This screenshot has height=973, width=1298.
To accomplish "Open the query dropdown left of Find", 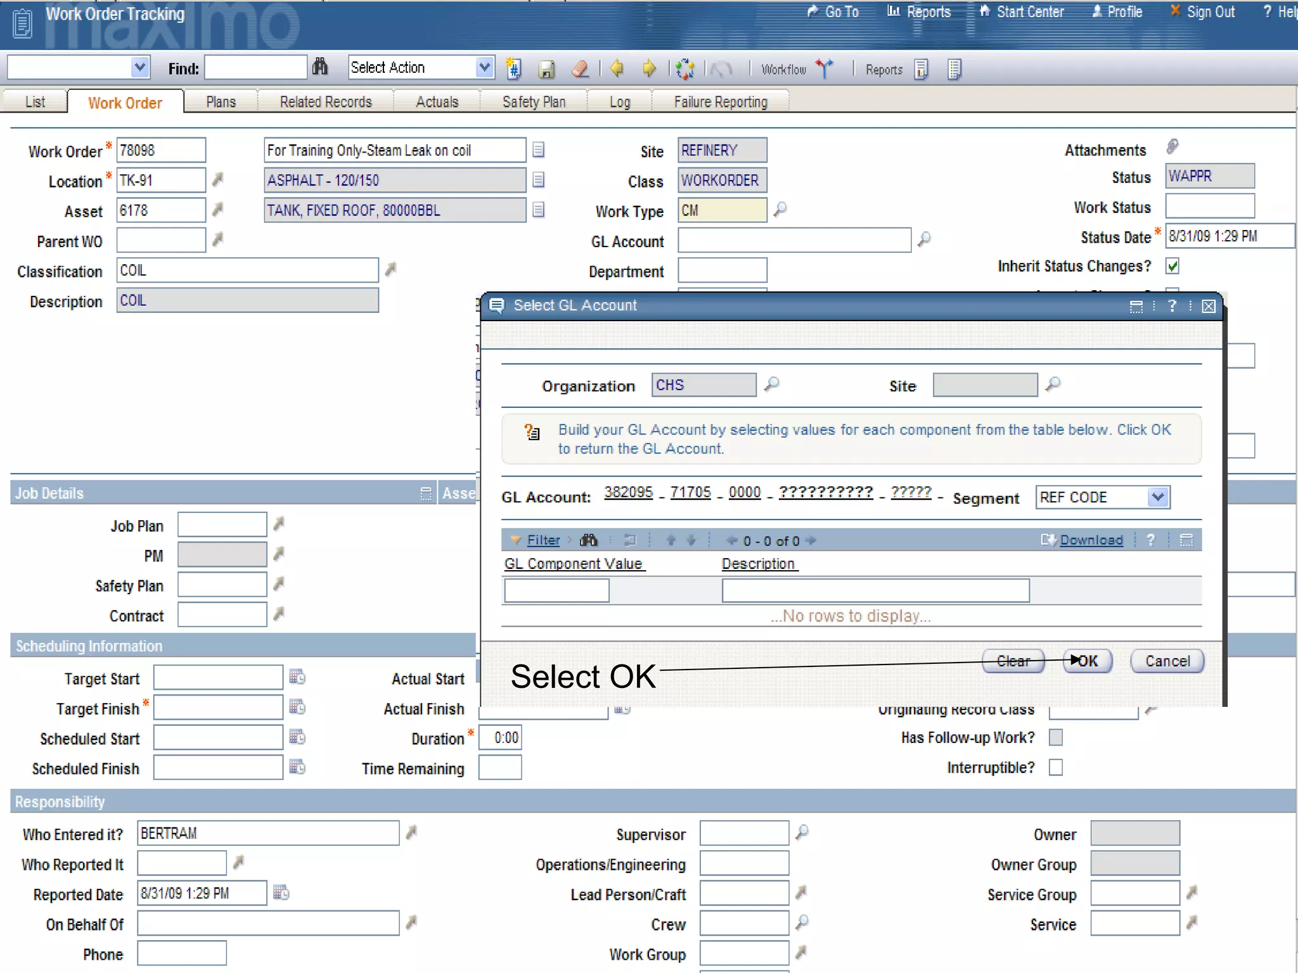I will coord(139,67).
